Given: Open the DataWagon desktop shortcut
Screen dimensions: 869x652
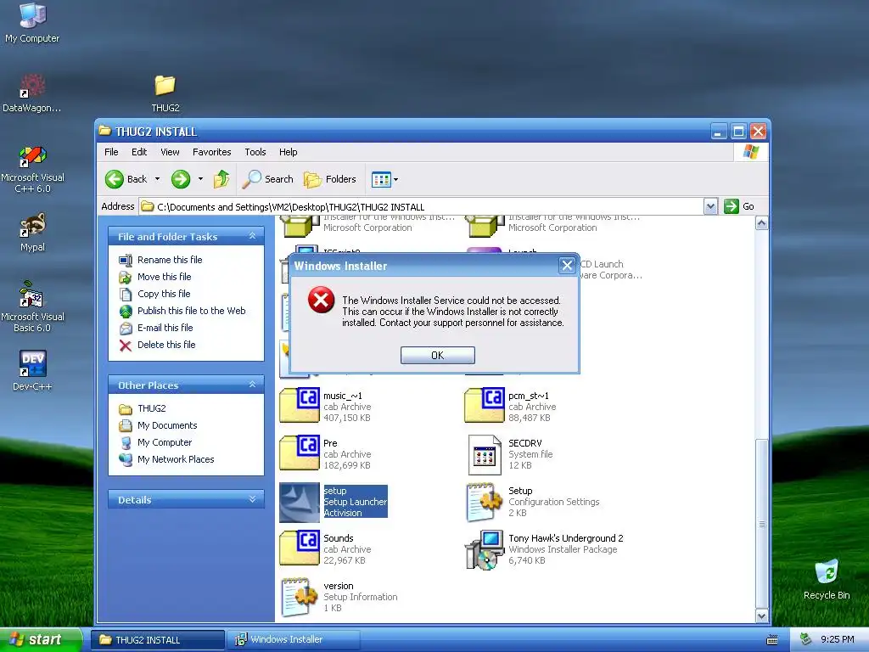Looking at the screenshot, I should click(x=32, y=93).
